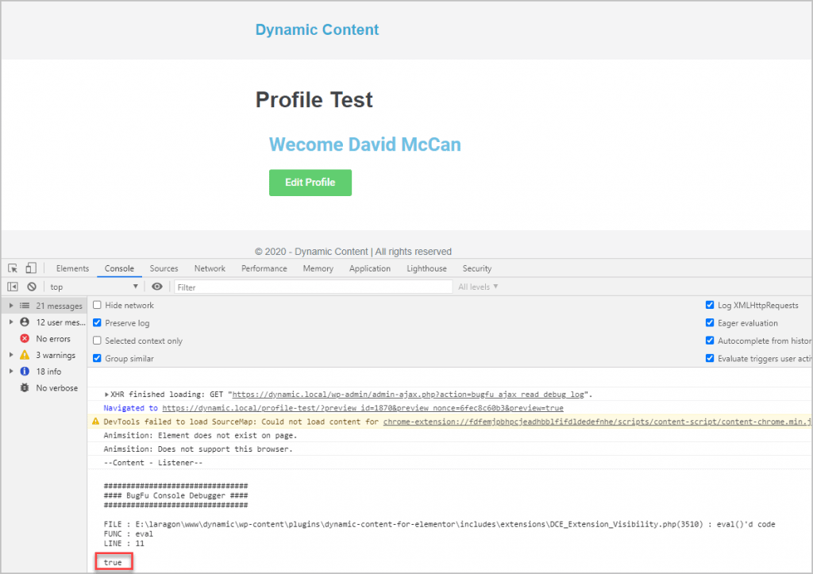Expand the 3 warnings group
The height and width of the screenshot is (574, 813).
click(11, 355)
